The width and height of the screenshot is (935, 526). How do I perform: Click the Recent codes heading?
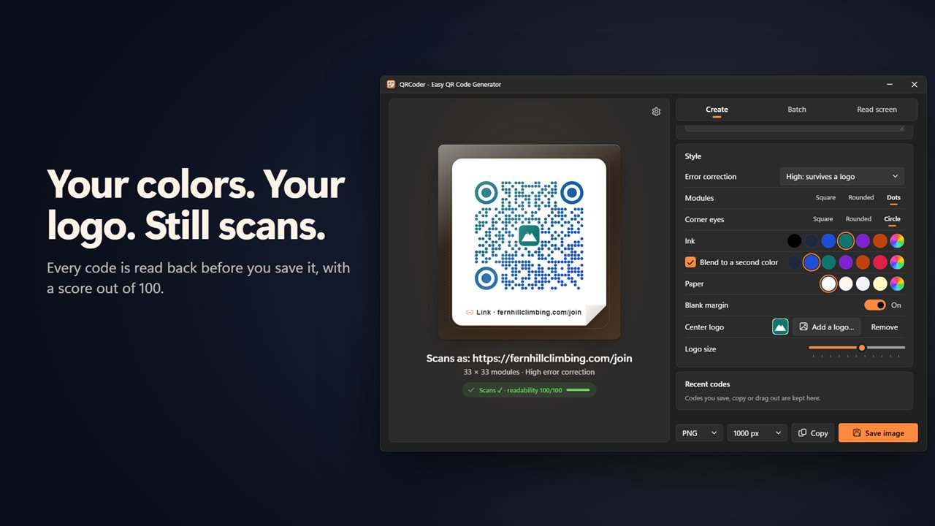707,384
